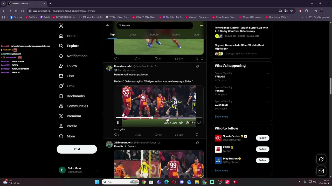Bookmark the Fenerfanclubtr post

coord(197,135)
